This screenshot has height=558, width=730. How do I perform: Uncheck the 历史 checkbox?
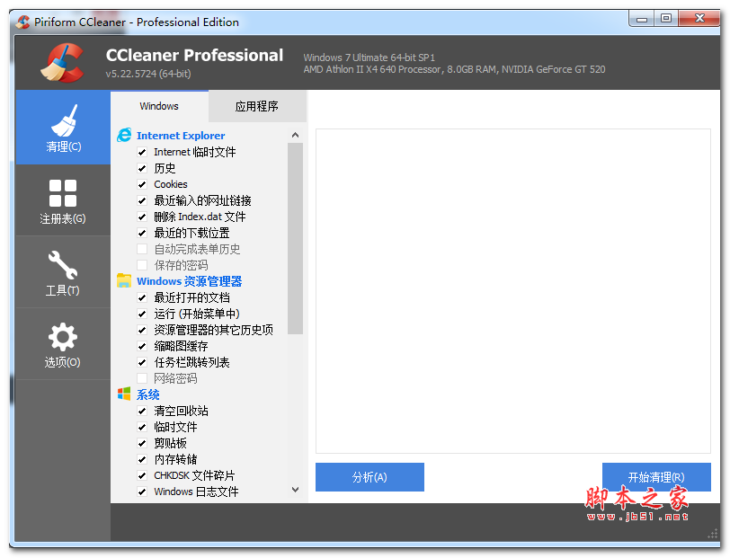click(x=142, y=168)
